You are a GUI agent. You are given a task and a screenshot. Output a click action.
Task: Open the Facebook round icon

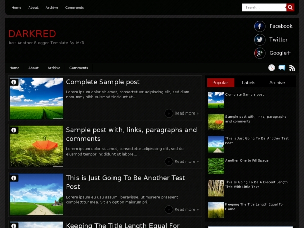[x=260, y=26]
